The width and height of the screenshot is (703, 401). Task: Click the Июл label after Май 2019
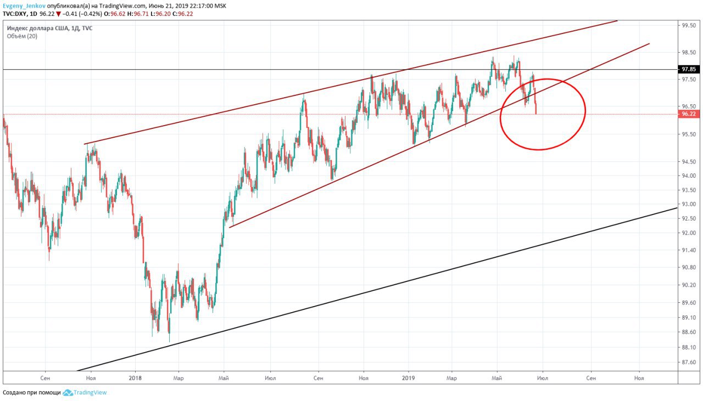tap(542, 378)
